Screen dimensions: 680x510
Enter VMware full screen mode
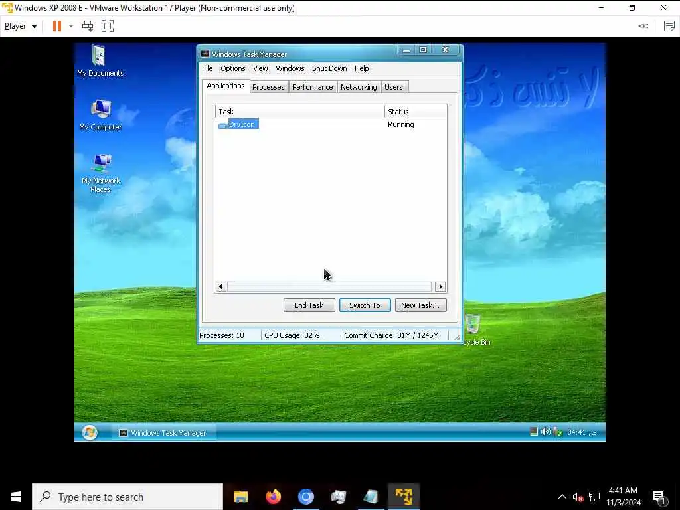click(x=108, y=26)
